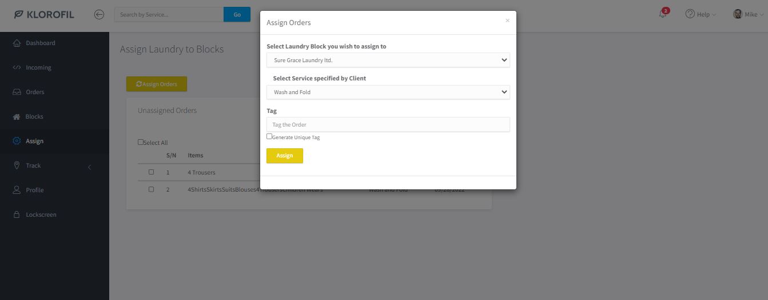Click the yellow Assign button in dialog
Viewport: 768px width, 300px height.
[285, 156]
